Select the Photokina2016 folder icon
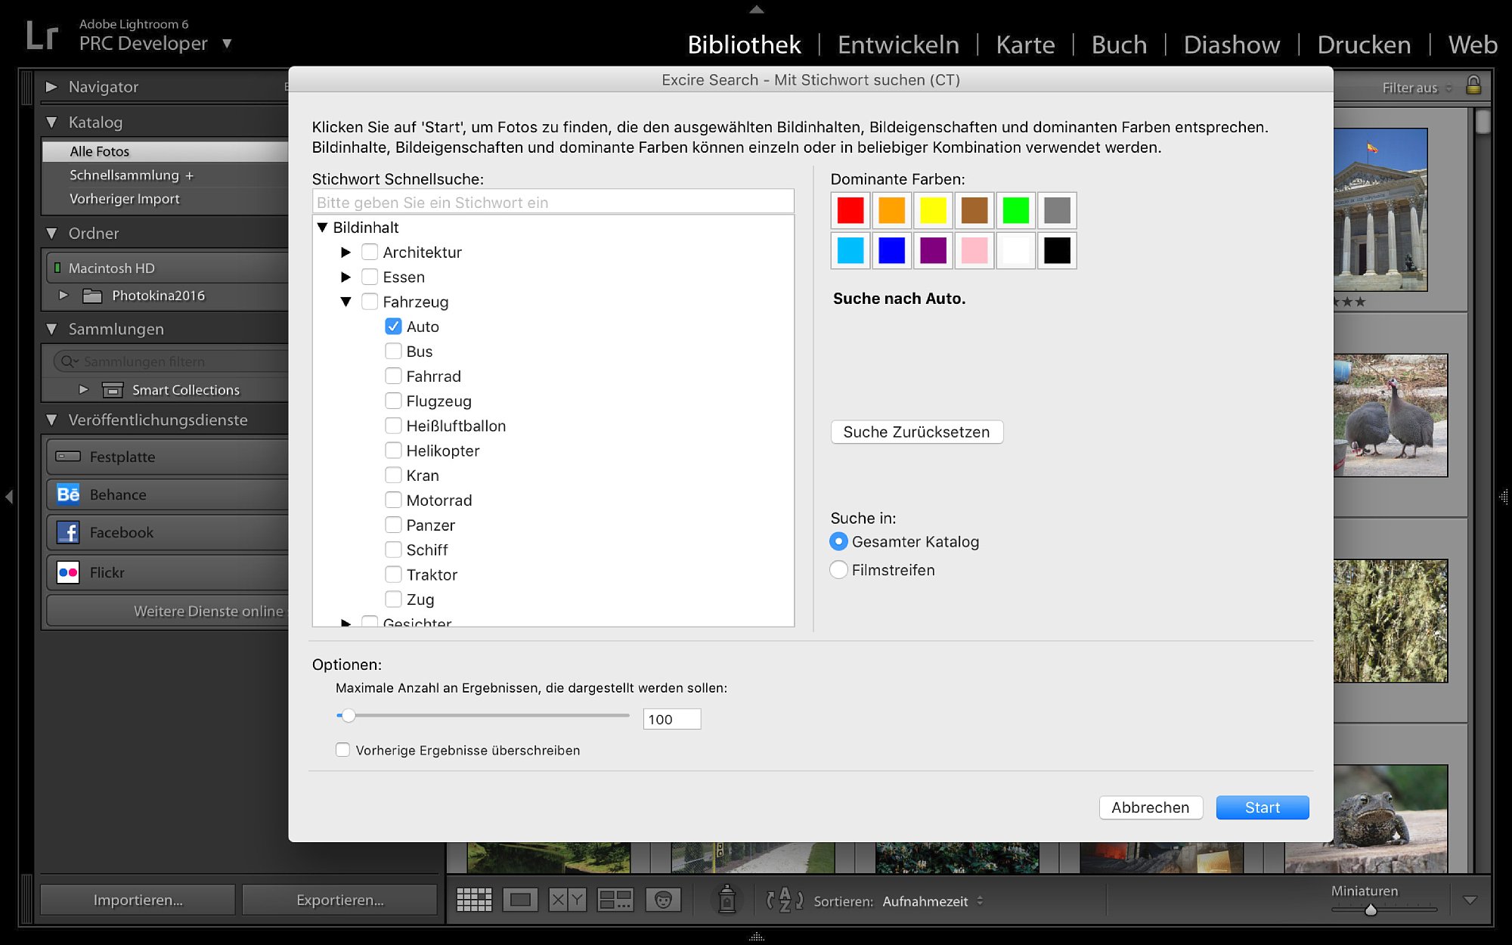Viewport: 1512px width, 945px height. (x=92, y=296)
